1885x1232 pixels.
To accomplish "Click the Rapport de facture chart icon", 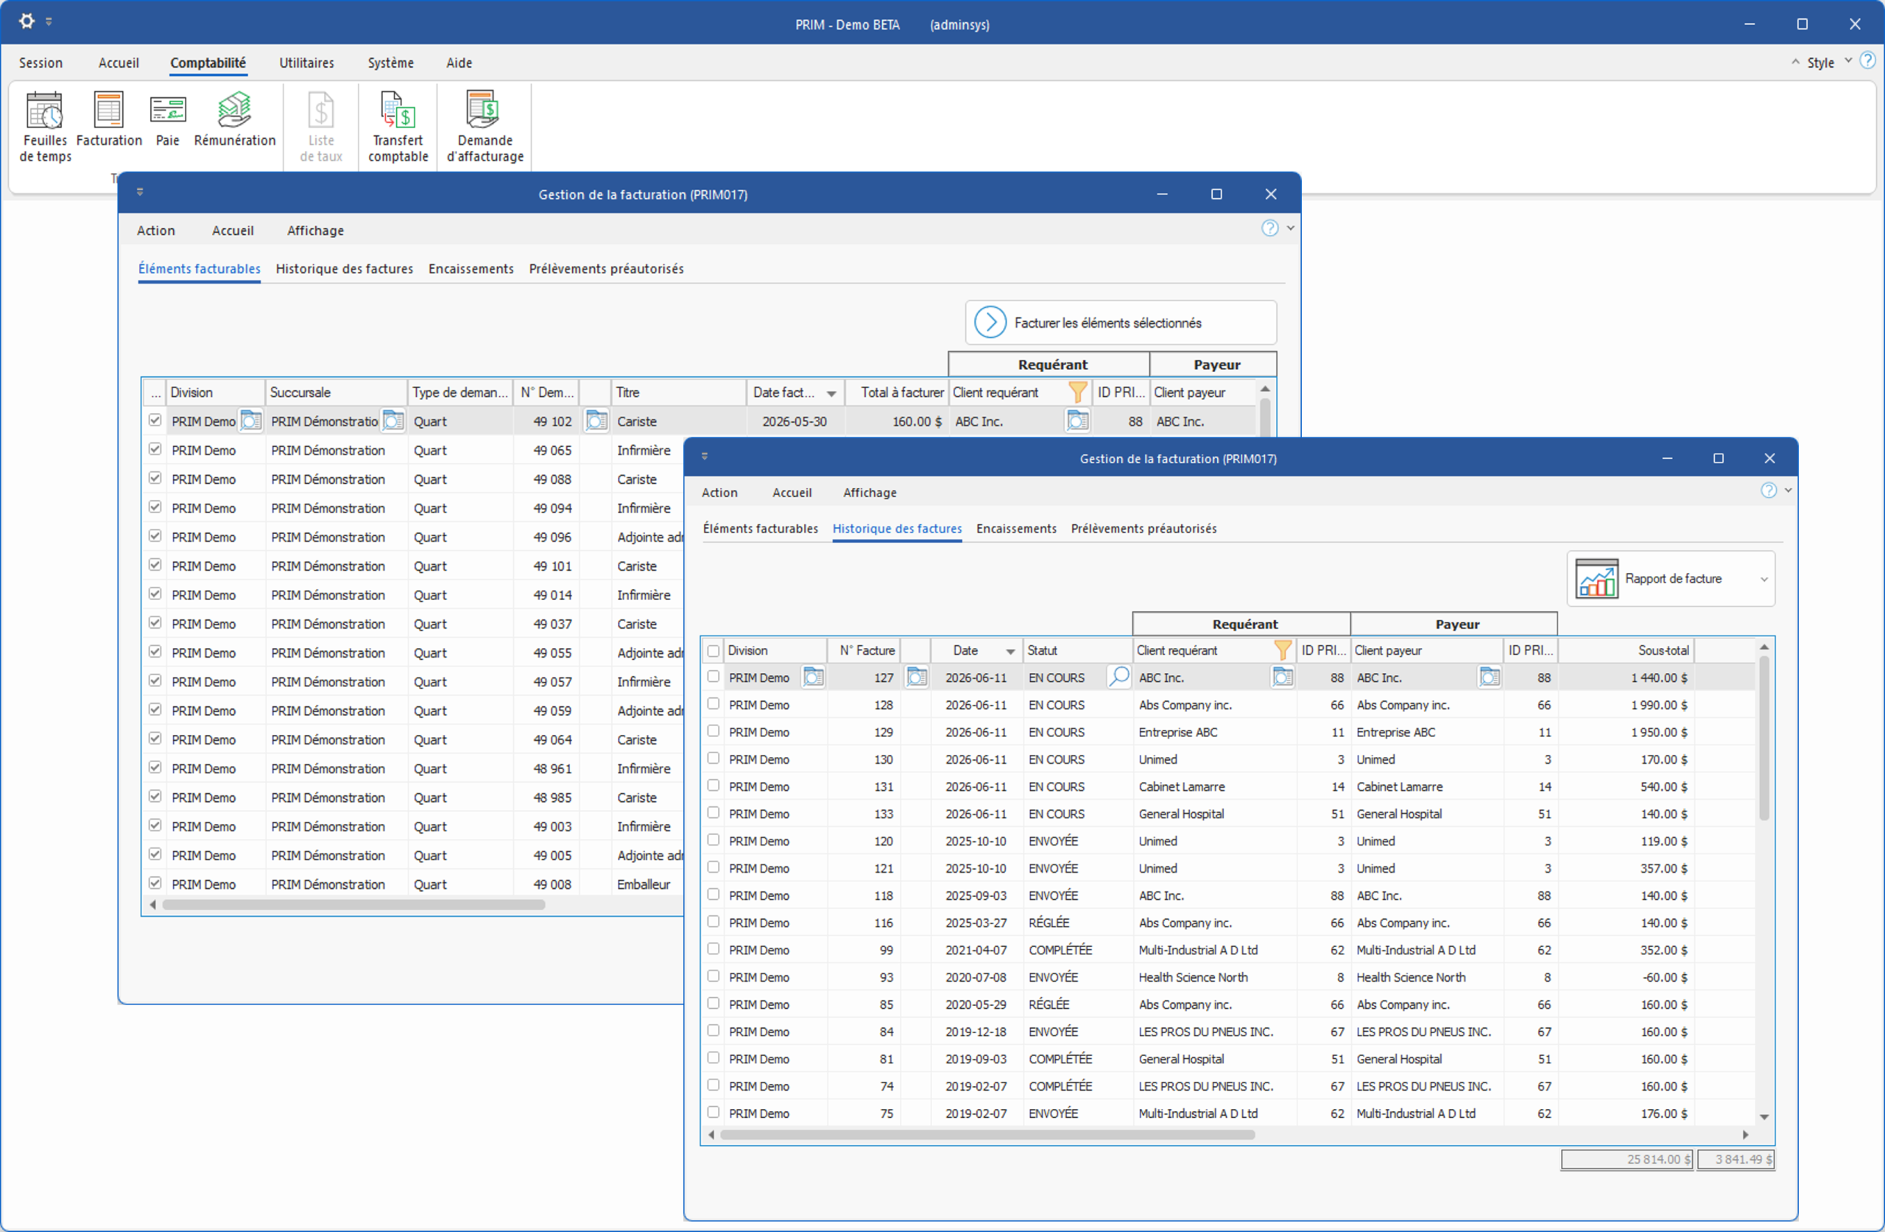I will coord(1596,578).
